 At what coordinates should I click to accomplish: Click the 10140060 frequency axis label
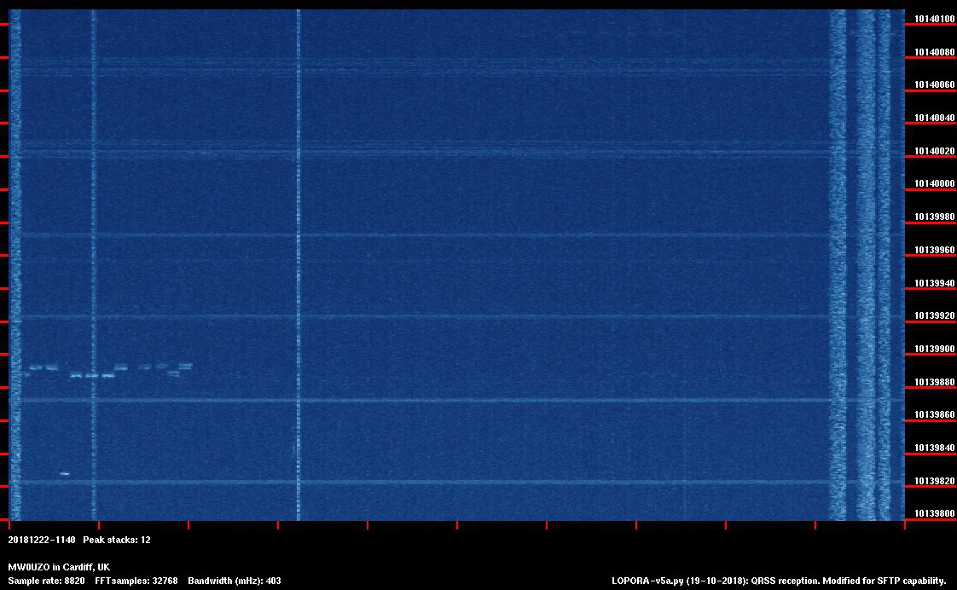934,85
